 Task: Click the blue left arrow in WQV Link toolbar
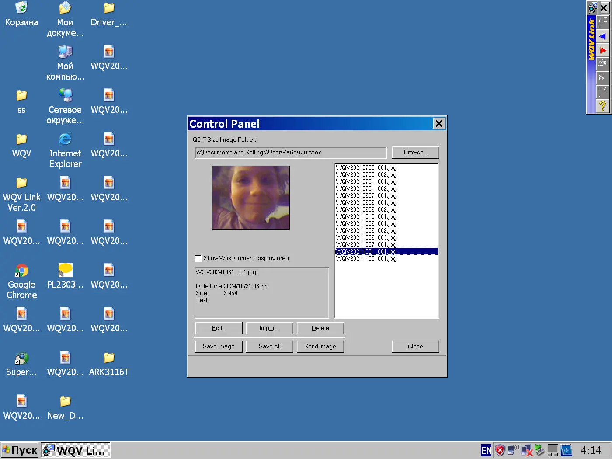tap(603, 36)
